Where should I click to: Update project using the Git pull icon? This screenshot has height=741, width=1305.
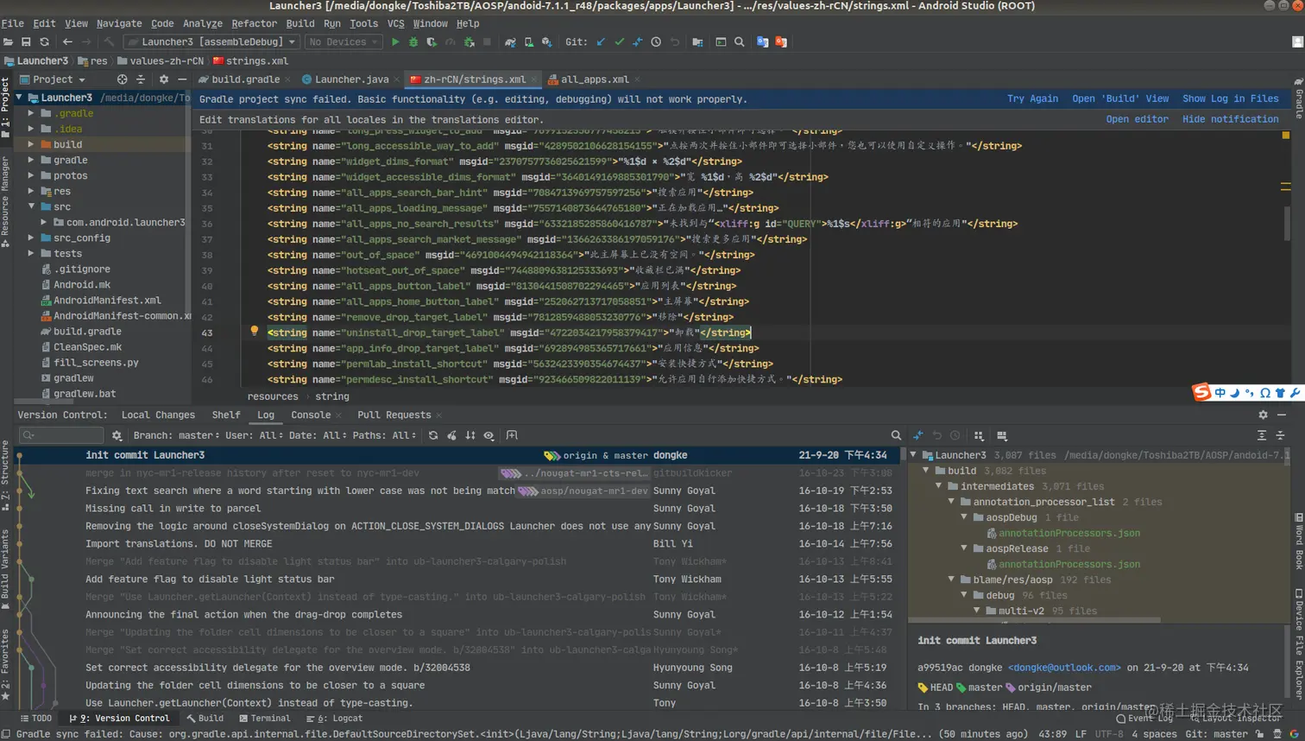pyautogui.click(x=600, y=41)
